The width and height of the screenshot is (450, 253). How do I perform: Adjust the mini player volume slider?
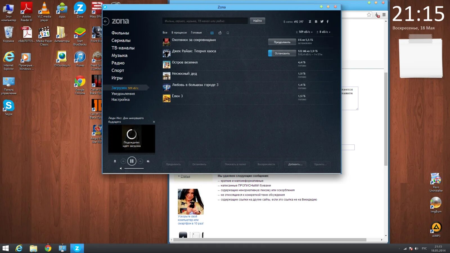click(x=134, y=168)
